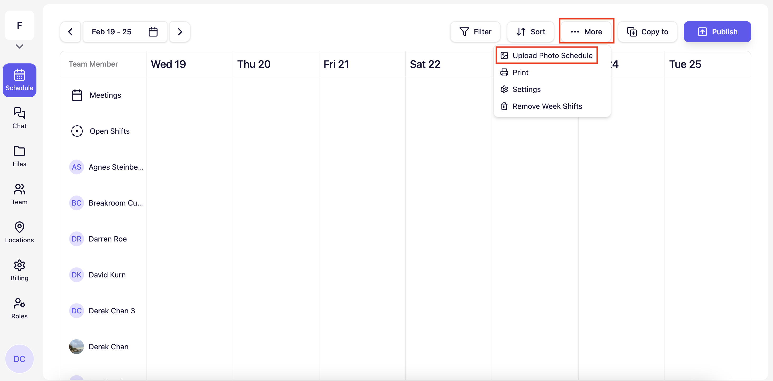Go to the next week
The image size is (773, 381).
(x=180, y=32)
